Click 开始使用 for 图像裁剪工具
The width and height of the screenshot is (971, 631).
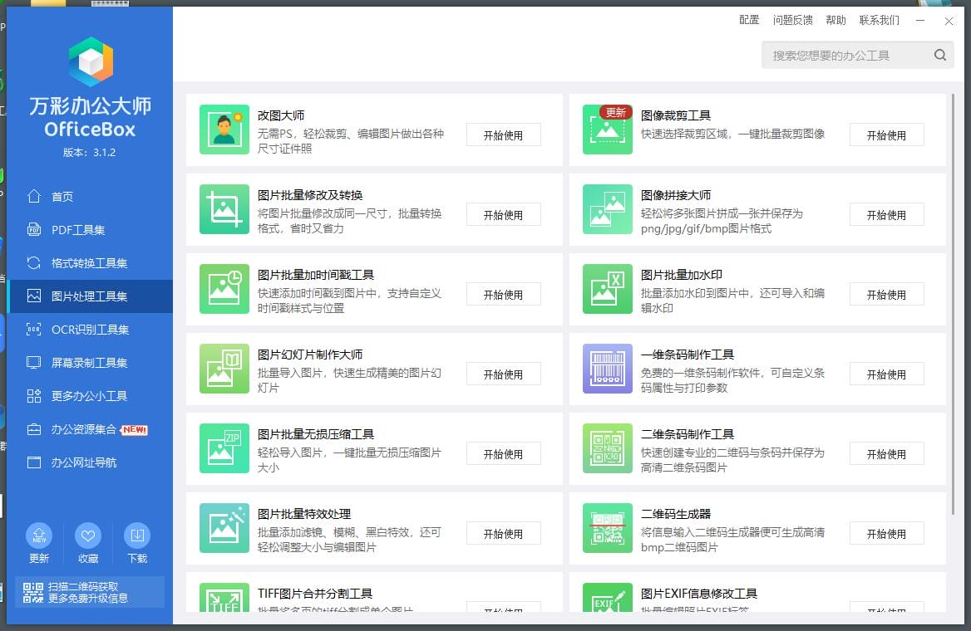tap(887, 135)
